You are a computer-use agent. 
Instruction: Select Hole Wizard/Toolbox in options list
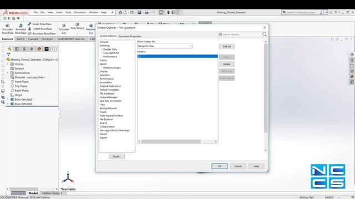[x=111, y=116]
